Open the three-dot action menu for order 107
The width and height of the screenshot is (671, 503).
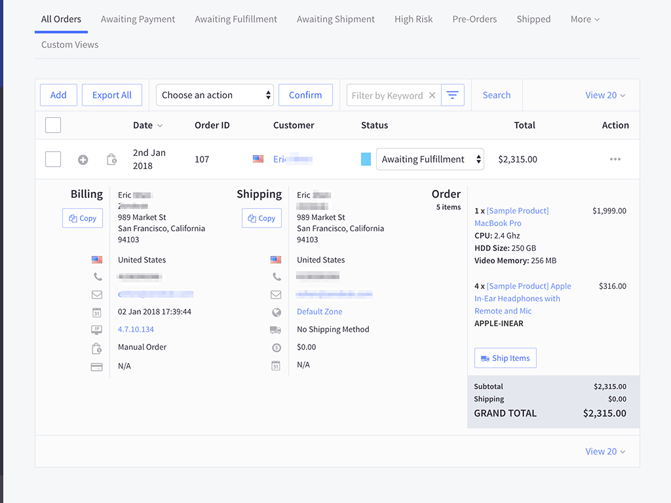[615, 159]
